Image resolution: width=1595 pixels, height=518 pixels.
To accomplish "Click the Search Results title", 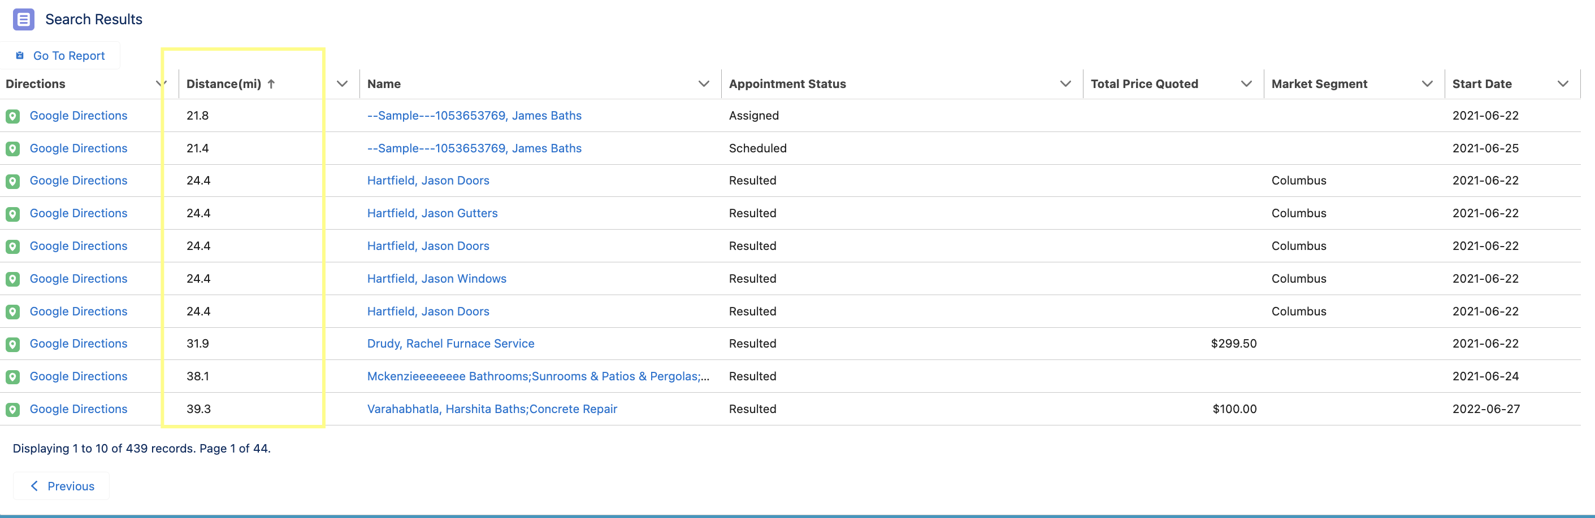I will 93,19.
